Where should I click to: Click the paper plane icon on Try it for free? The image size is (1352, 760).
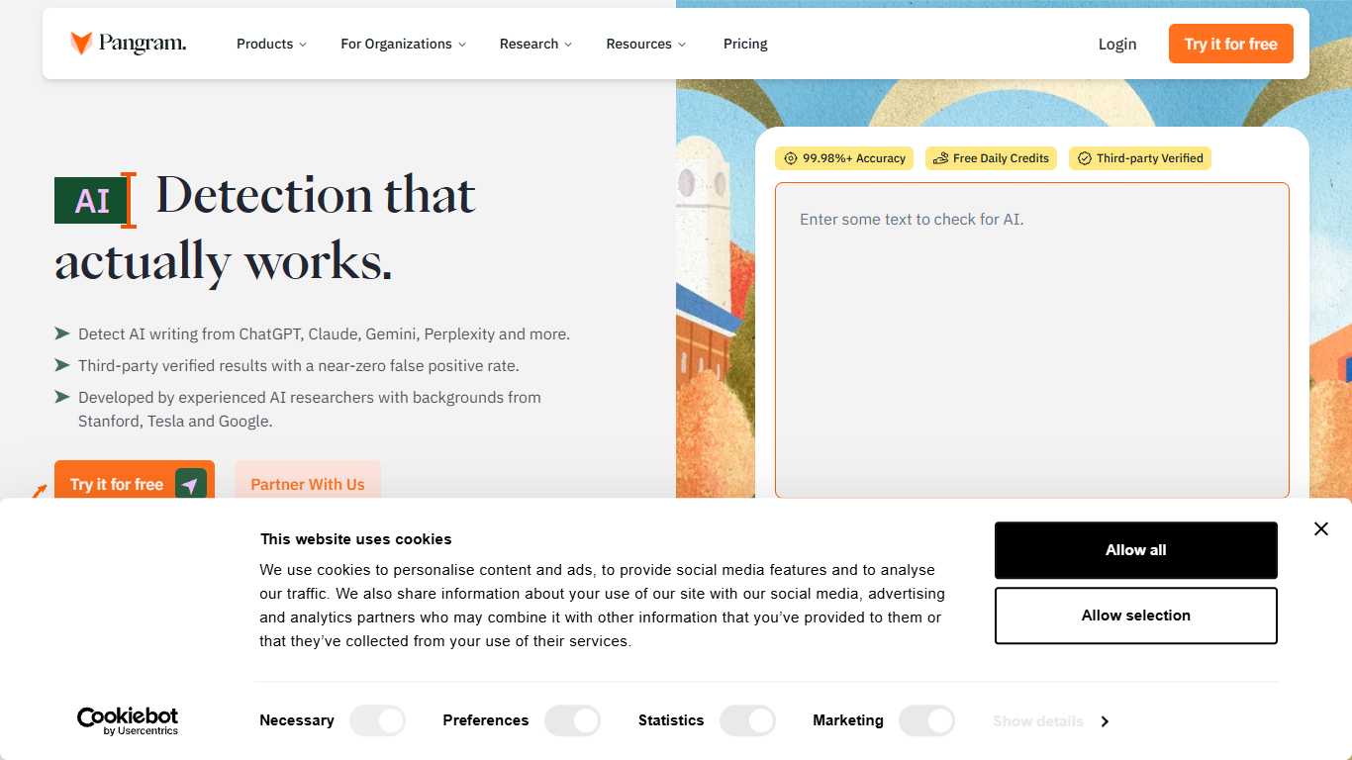(190, 484)
